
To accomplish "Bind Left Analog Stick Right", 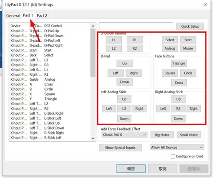I will click(x=139, y=109).
